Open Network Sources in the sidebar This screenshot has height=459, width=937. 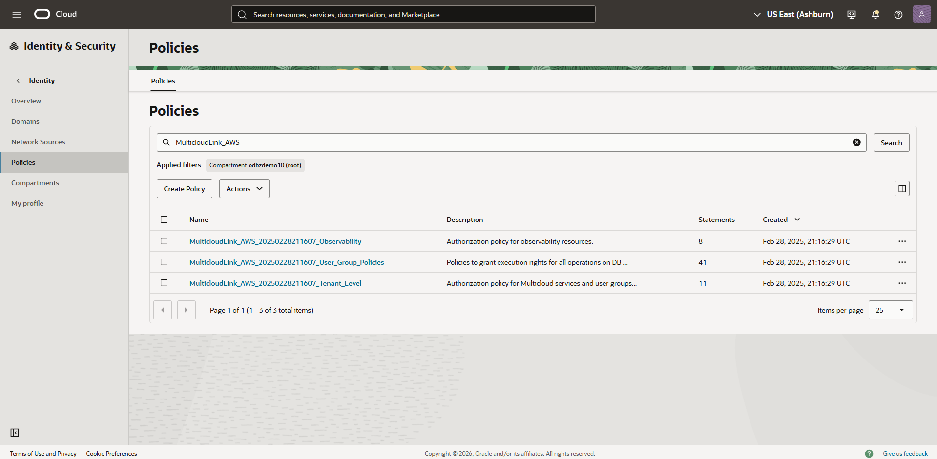pyautogui.click(x=38, y=142)
